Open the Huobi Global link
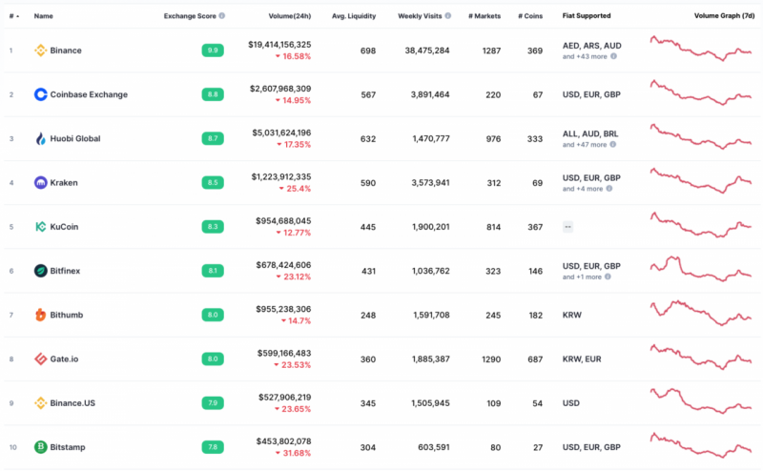 [x=75, y=138]
